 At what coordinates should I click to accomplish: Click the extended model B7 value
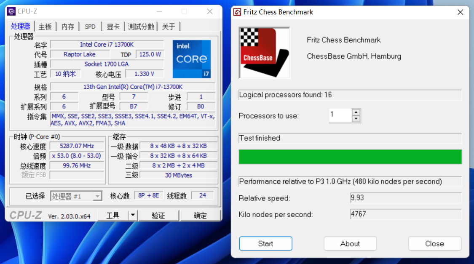pyautogui.click(x=134, y=107)
